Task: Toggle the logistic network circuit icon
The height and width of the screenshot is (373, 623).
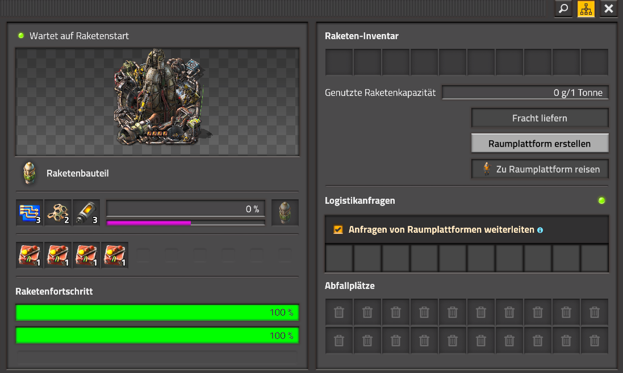Action: click(586, 9)
